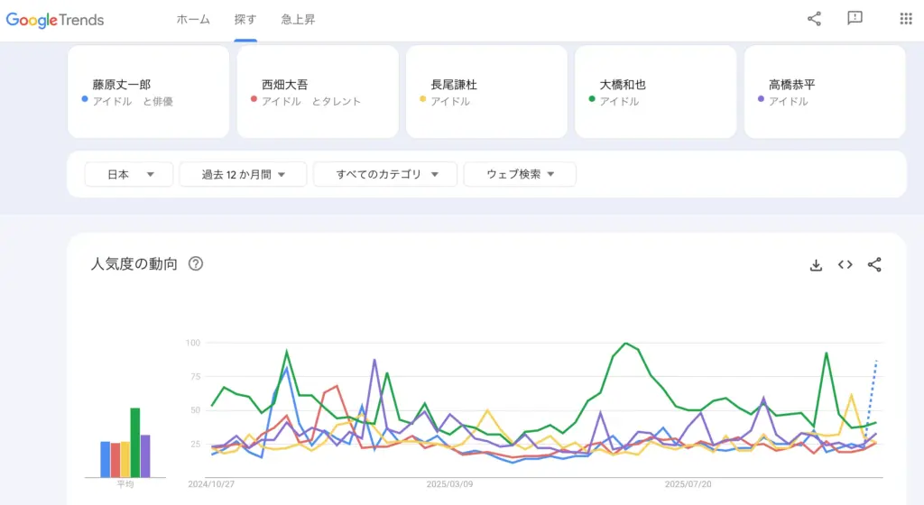Open the Google apps grid
This screenshot has height=505, width=924.
coord(906,19)
